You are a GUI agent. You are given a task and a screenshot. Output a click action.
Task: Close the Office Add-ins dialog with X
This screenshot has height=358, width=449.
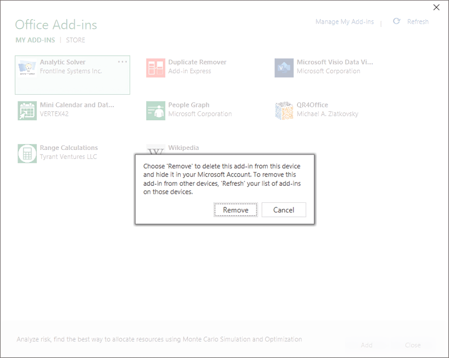coord(436,7)
